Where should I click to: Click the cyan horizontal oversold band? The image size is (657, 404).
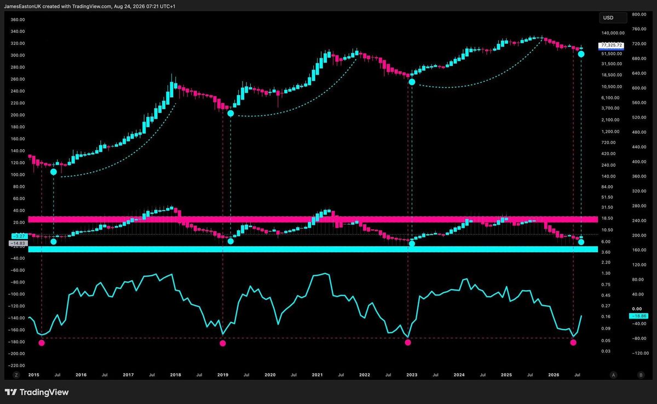[313, 249]
